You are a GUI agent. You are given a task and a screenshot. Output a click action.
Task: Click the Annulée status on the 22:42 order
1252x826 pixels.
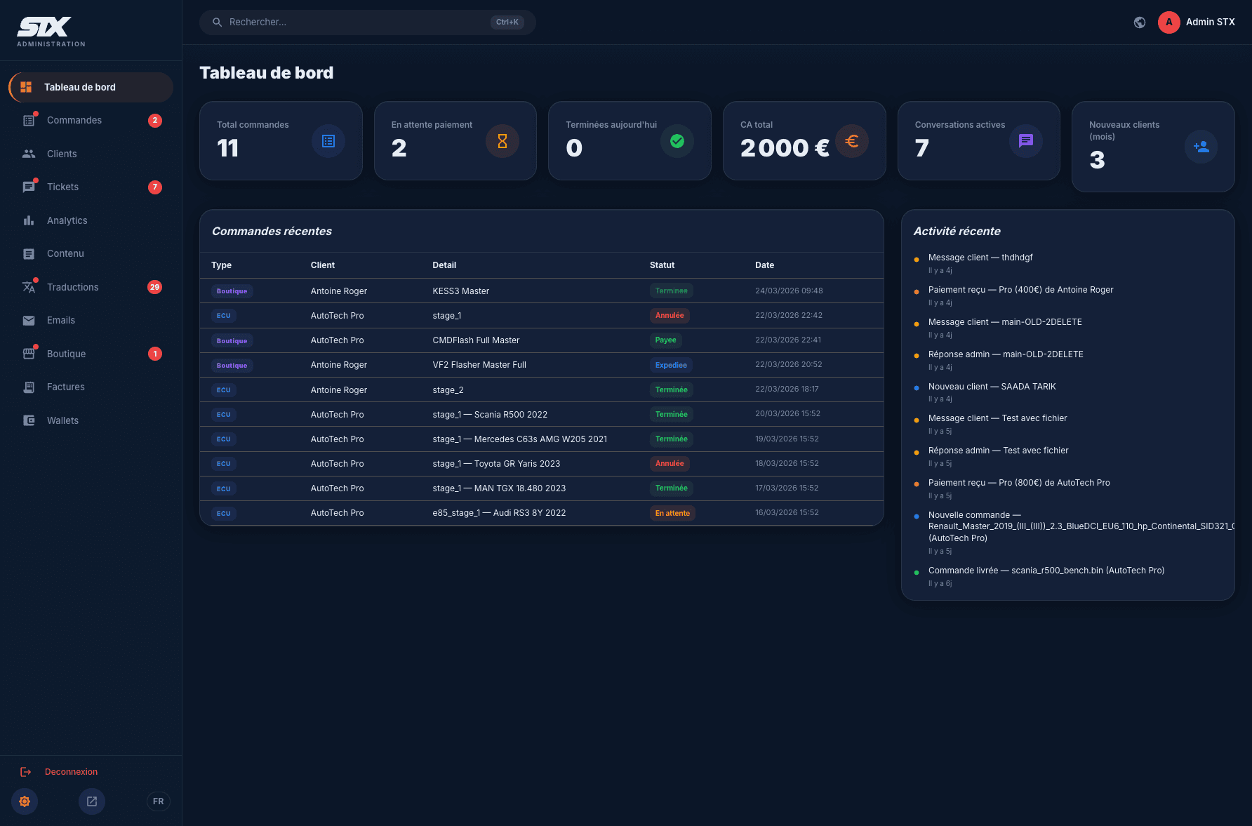click(670, 316)
